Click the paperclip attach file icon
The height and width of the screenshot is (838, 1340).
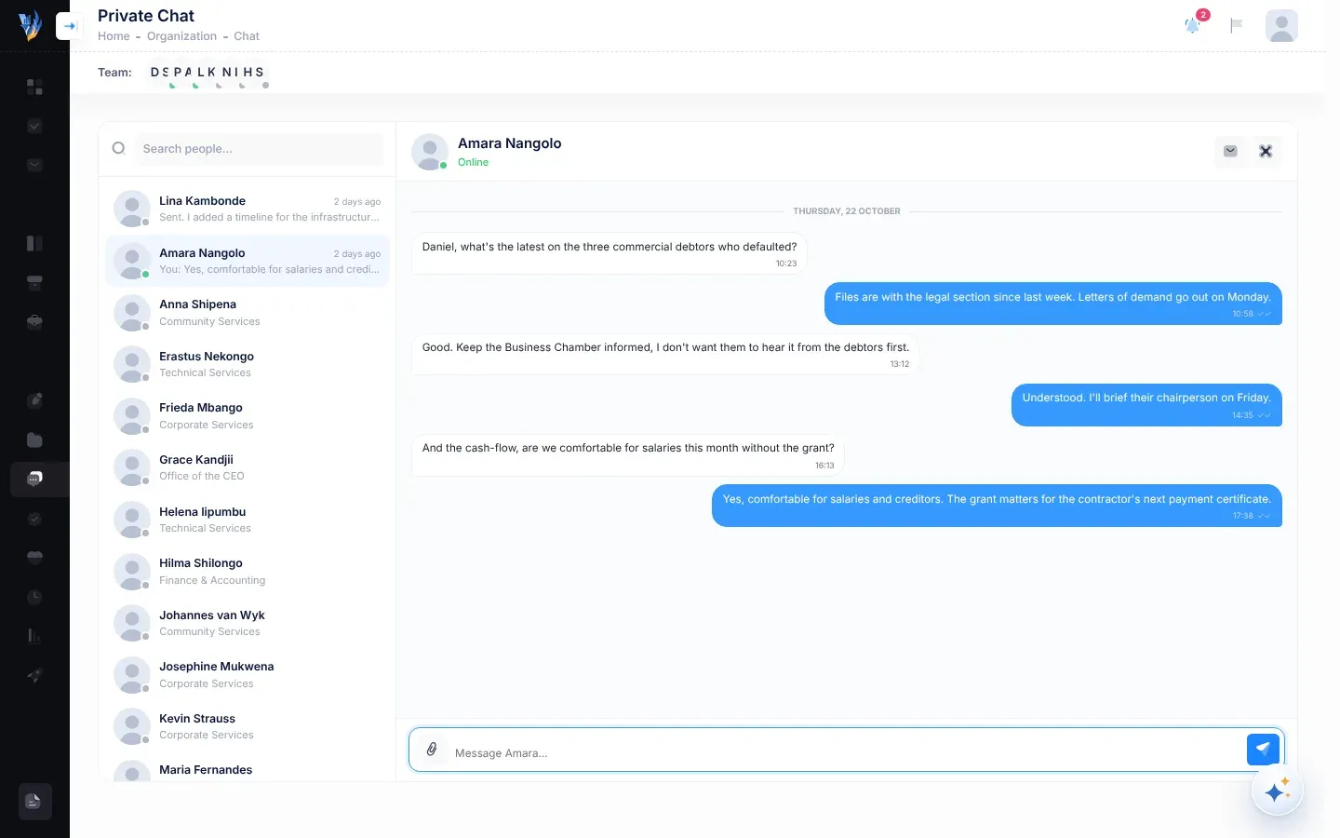pyautogui.click(x=432, y=750)
